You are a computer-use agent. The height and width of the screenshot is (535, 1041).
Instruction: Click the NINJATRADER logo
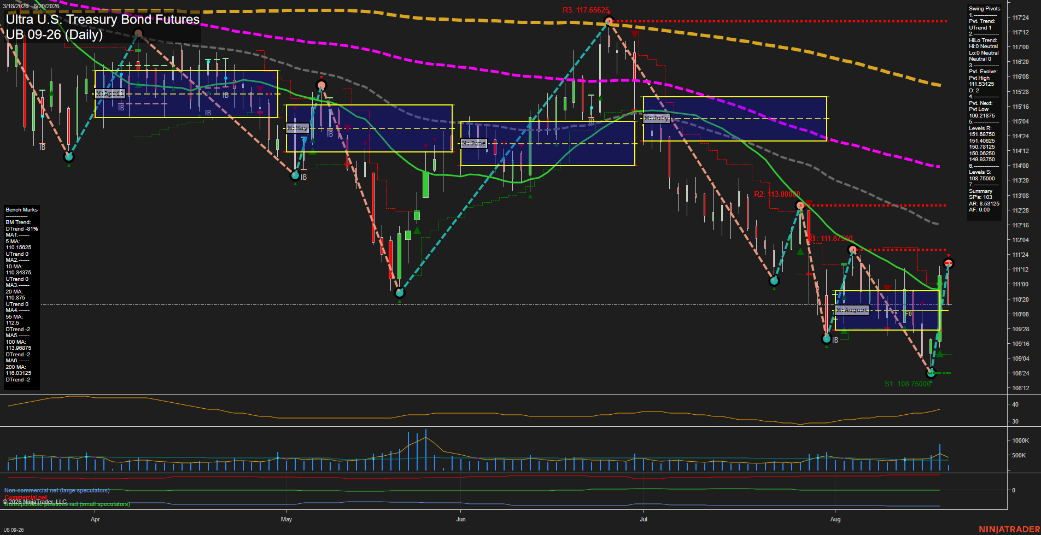coord(1009,530)
